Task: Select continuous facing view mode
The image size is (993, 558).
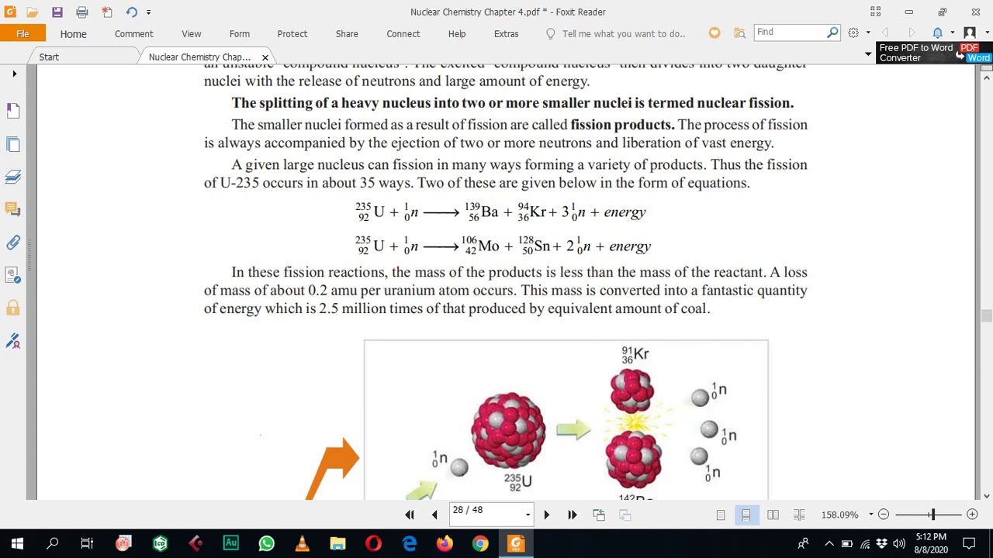Action: [x=799, y=515]
